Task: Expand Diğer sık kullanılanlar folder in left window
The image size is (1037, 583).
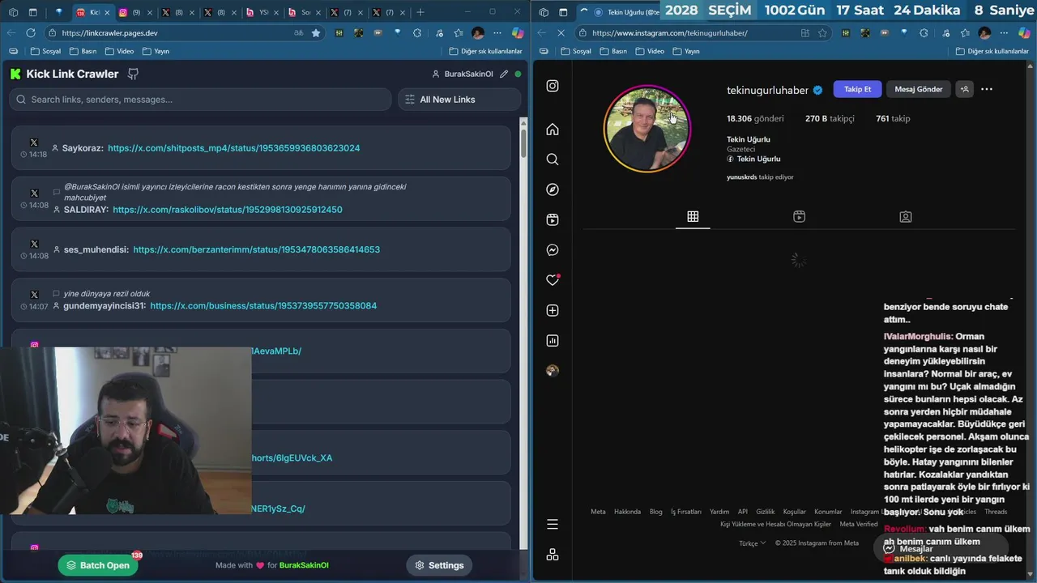Action: click(x=486, y=51)
